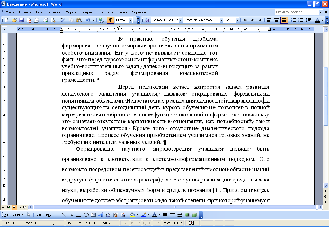Open the Формат menu
The height and width of the screenshot is (227, 329).
(72, 12)
